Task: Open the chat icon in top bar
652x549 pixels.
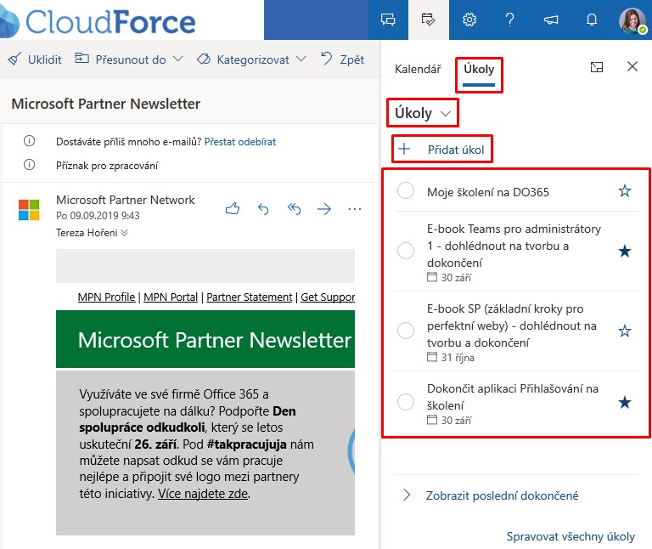Action: click(388, 20)
